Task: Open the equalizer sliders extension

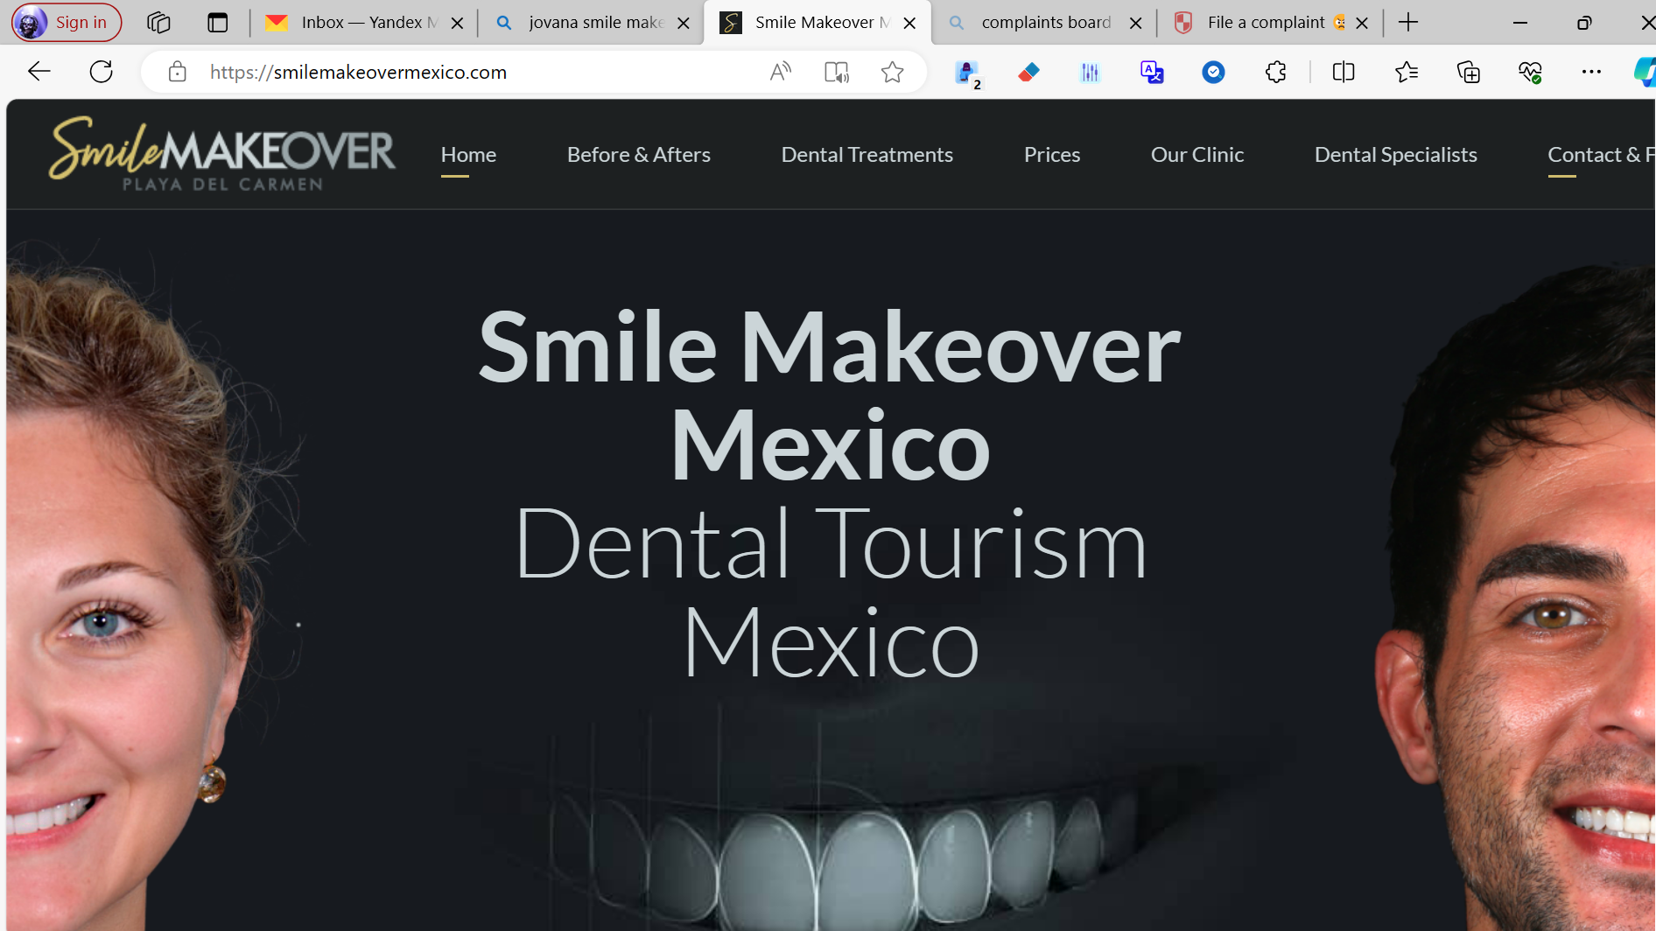Action: click(x=1090, y=72)
